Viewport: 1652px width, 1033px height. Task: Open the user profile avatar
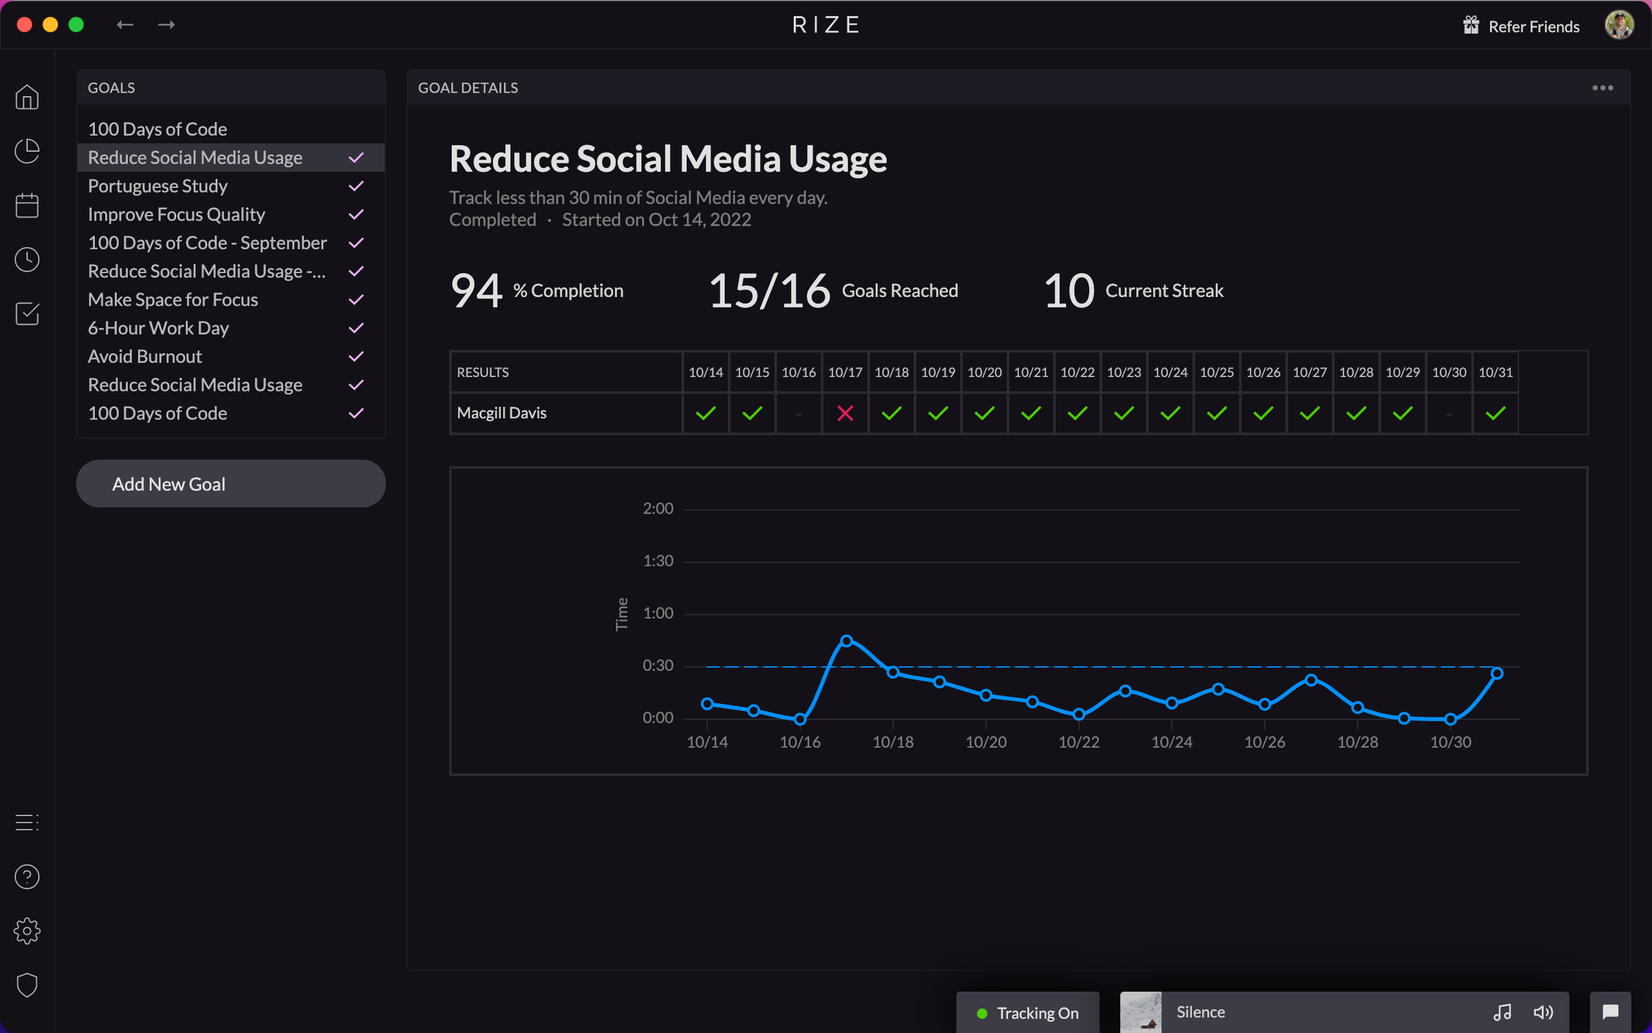click(1619, 25)
